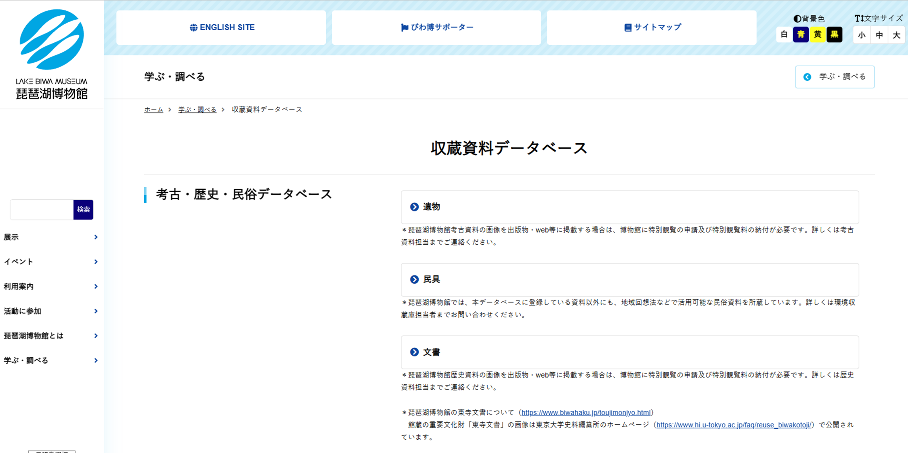Set text size to 大
This screenshot has height=453, width=908.
[897, 35]
